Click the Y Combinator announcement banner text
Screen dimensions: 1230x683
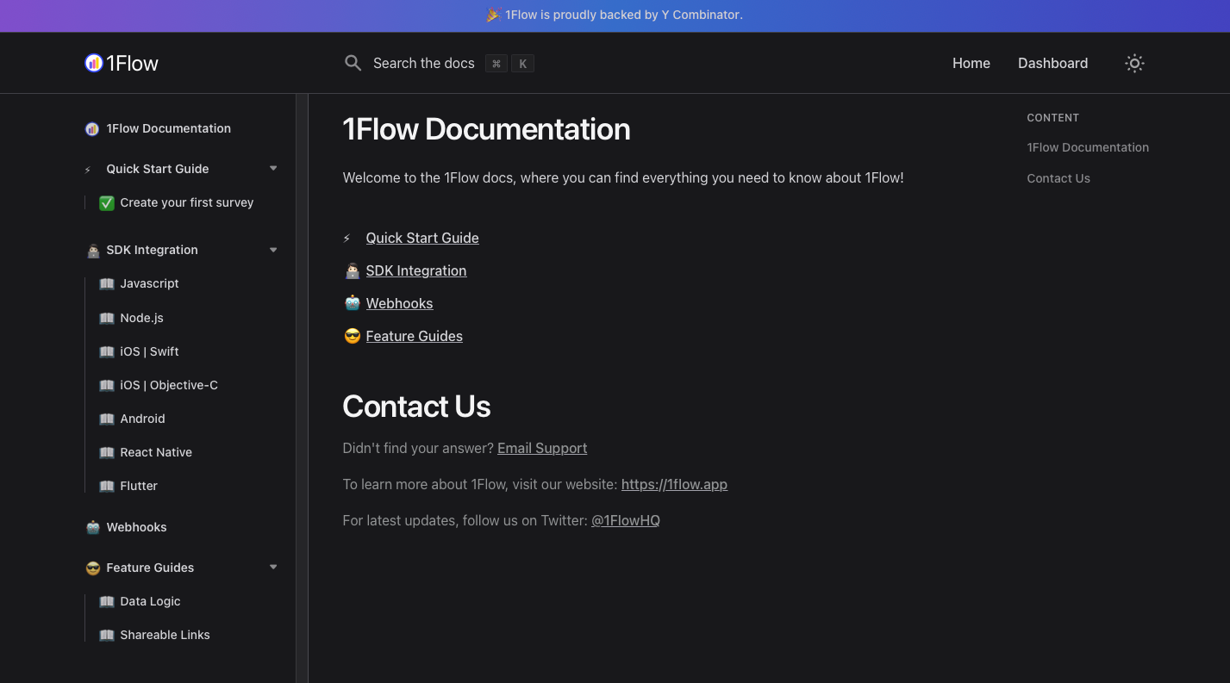coord(624,15)
